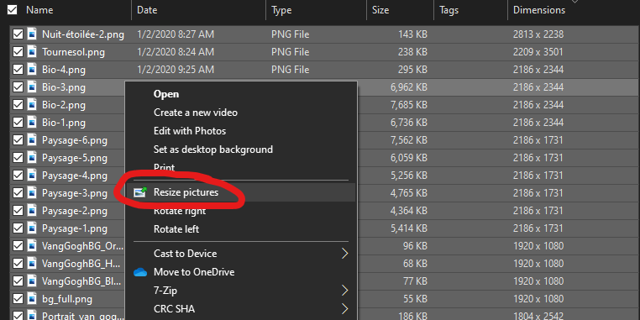Click the file icon of Bio-2.png

32,105
